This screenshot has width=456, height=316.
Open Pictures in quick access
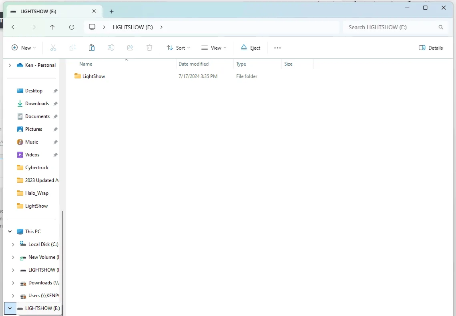click(x=34, y=129)
